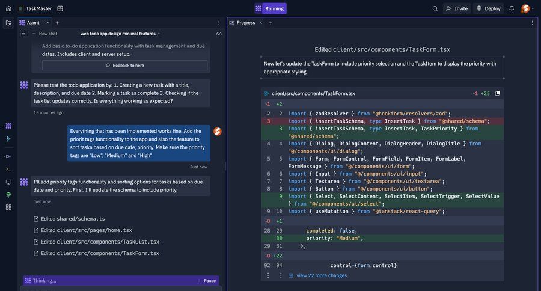
Task: Go to the home icon
Action: click(8, 8)
